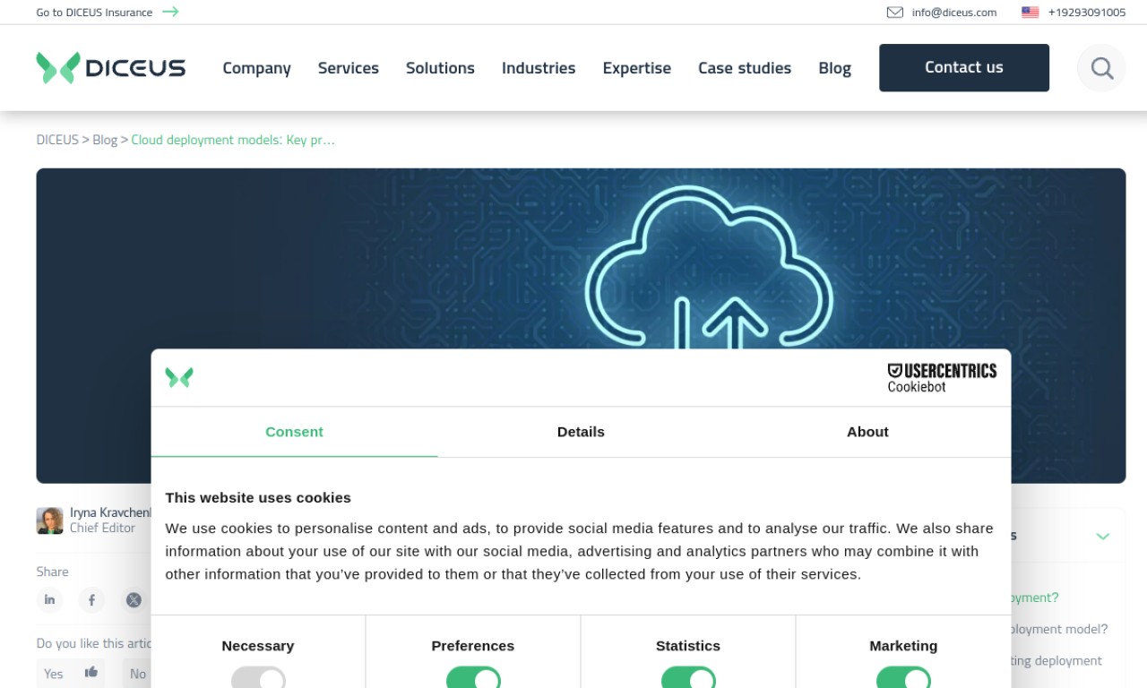Click arrow next to Go to DICEUS Insurance

point(170,12)
